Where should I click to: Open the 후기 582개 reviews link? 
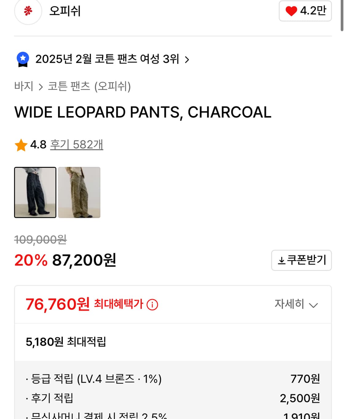point(77,144)
